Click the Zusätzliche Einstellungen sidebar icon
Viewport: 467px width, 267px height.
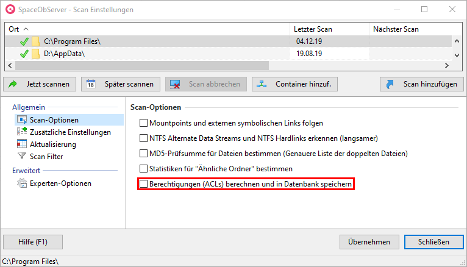[22, 131]
